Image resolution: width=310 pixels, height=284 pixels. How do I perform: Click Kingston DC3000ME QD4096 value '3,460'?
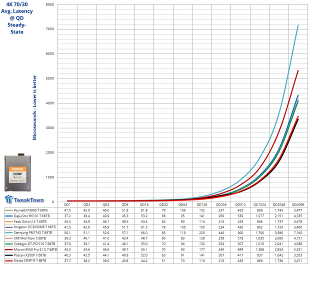click(298, 227)
